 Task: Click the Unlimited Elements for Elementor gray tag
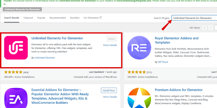click(22, 9)
